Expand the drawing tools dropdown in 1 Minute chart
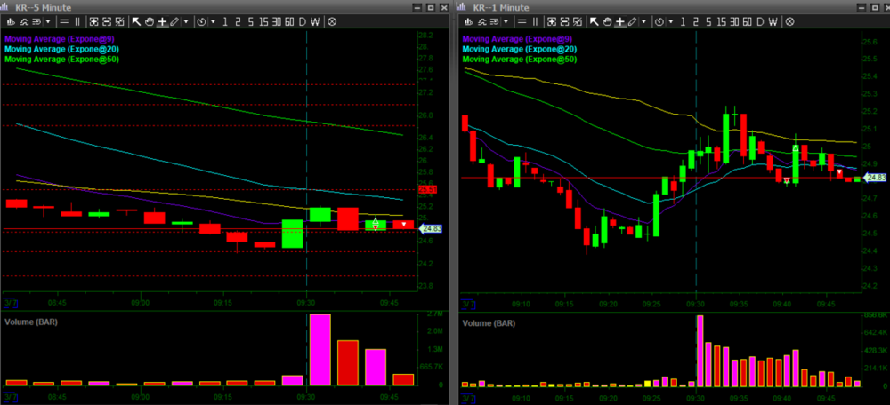Image resolution: width=890 pixels, height=405 pixels. pyautogui.click(x=643, y=21)
